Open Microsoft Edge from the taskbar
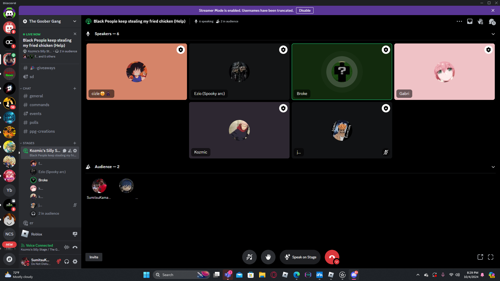The image size is (500, 281). (296, 275)
